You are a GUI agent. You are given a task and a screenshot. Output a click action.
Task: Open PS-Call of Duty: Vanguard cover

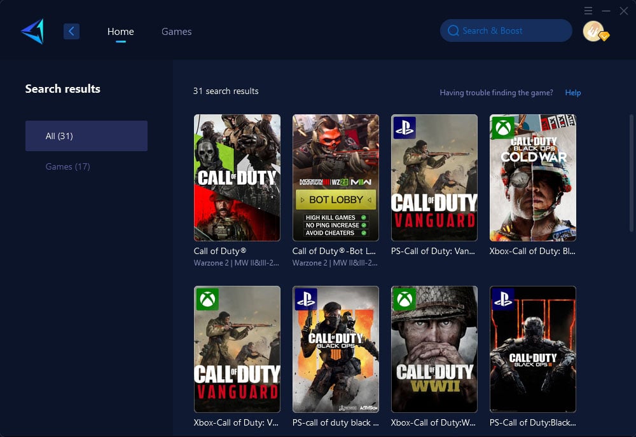click(x=434, y=178)
